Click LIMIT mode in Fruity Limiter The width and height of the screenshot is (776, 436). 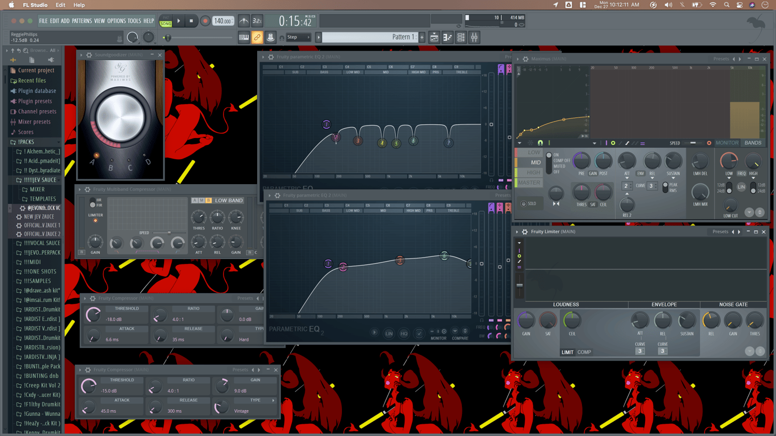coord(568,352)
